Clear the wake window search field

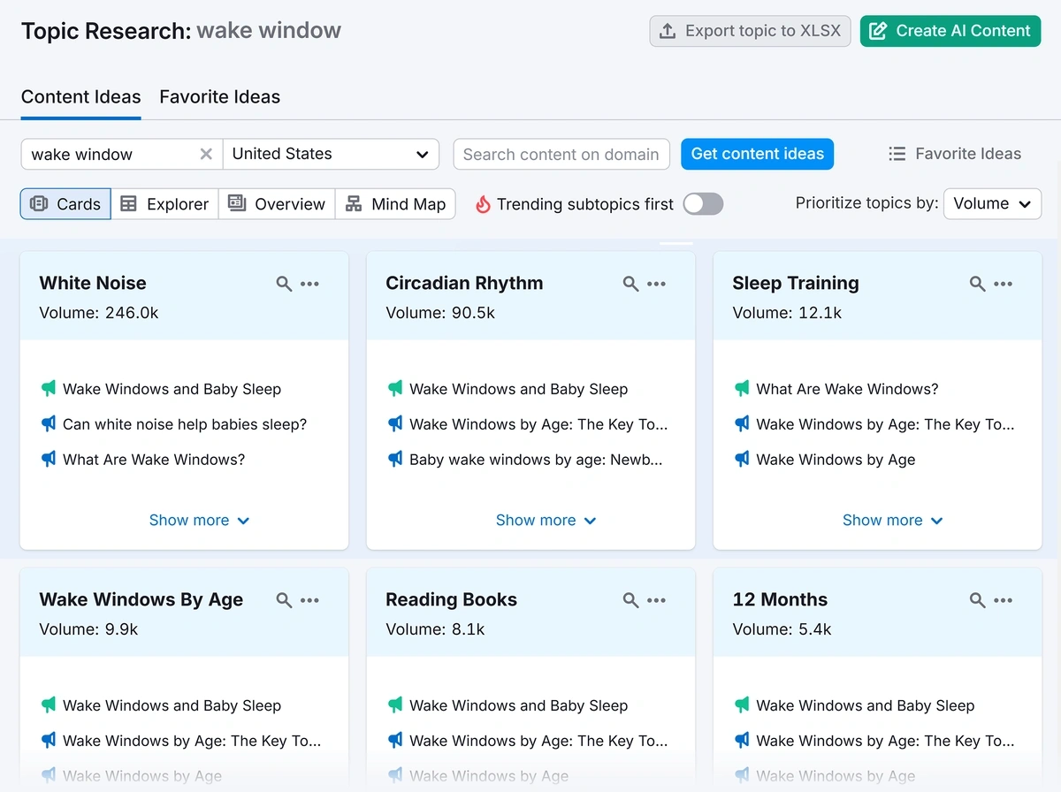click(205, 154)
